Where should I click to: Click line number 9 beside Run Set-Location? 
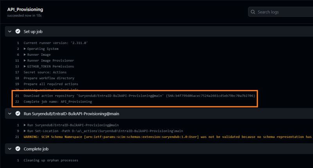[x=18, y=131]
